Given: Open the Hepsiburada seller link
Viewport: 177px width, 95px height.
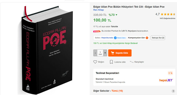Looking at the screenshot, I should 107,38.
